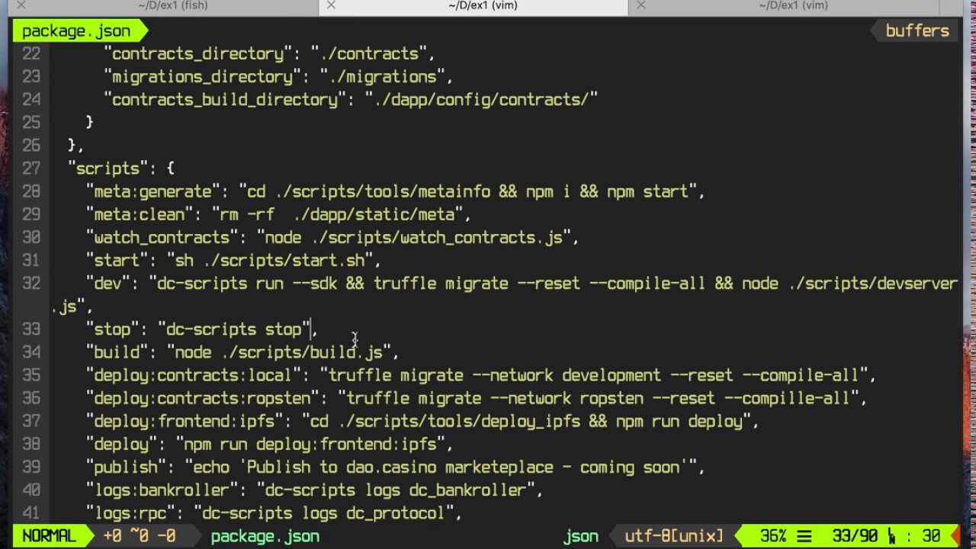Click the "logs:rpc" key
976x549 pixels.
pos(130,513)
